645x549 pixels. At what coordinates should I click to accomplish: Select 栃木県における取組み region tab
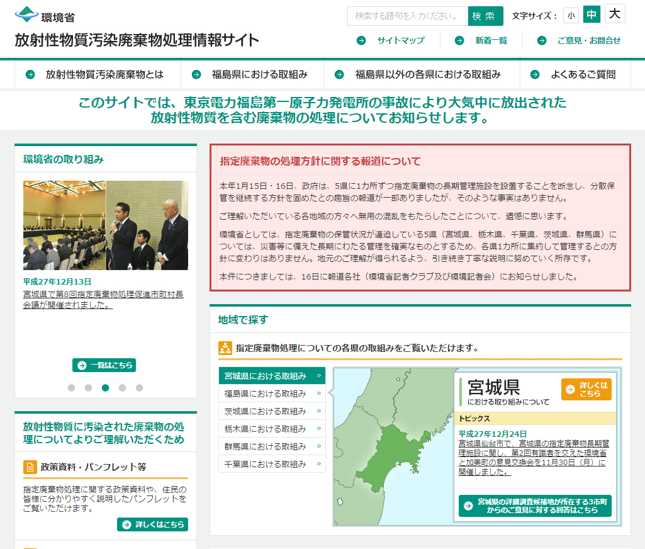point(272,429)
